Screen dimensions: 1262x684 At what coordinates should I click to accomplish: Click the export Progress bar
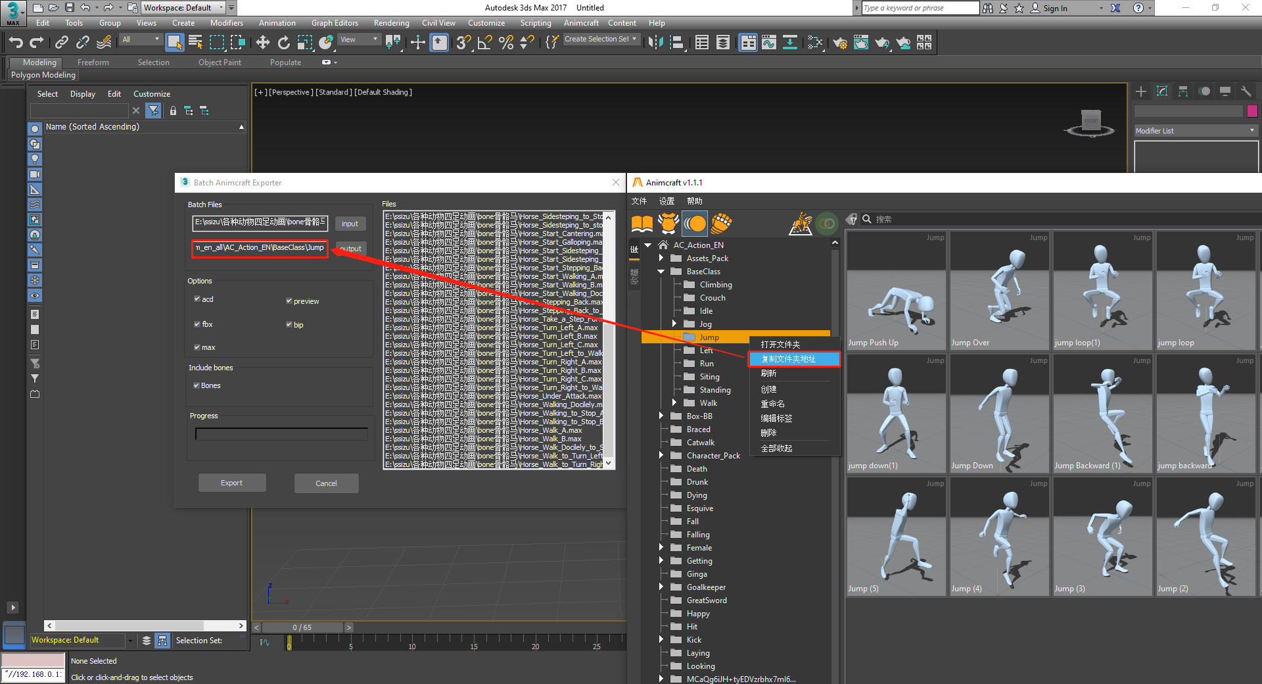coord(281,433)
